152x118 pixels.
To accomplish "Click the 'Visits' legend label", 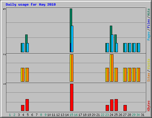I will point(148,64).
